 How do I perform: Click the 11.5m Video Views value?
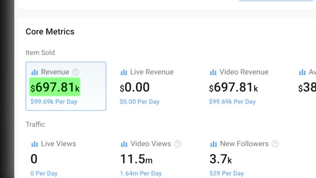pyautogui.click(x=136, y=159)
